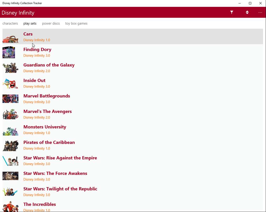Viewport: 266px width, 212px height.
Task: Click Disney Infinity 1.0 under Cars
Action: coord(37,40)
